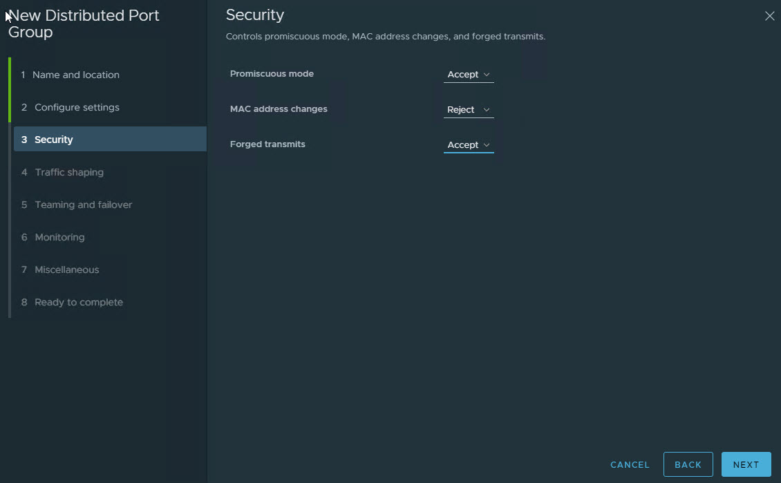Expand the MAC address changes dropdown

[469, 110]
